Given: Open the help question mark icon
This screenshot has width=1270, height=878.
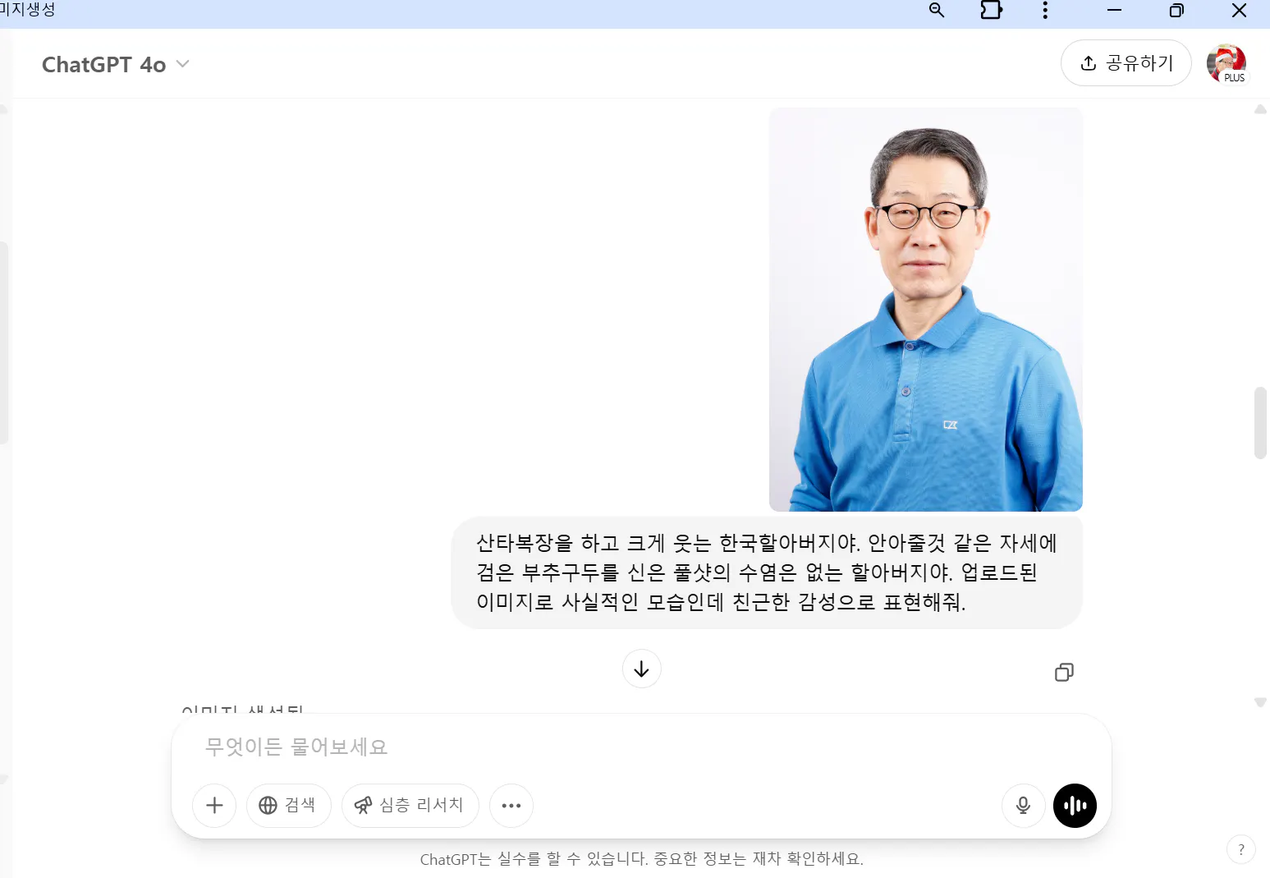Looking at the screenshot, I should coord(1241,849).
